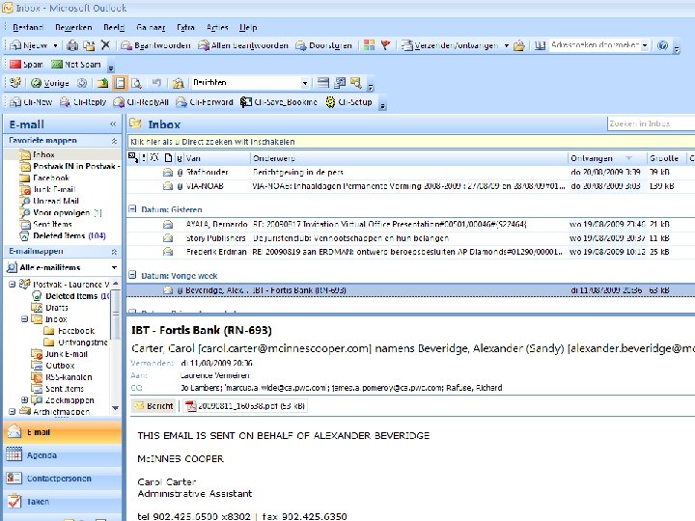695x521 pixels.
Task: Collapse the Datum: Gisteren group
Action: pos(131,208)
